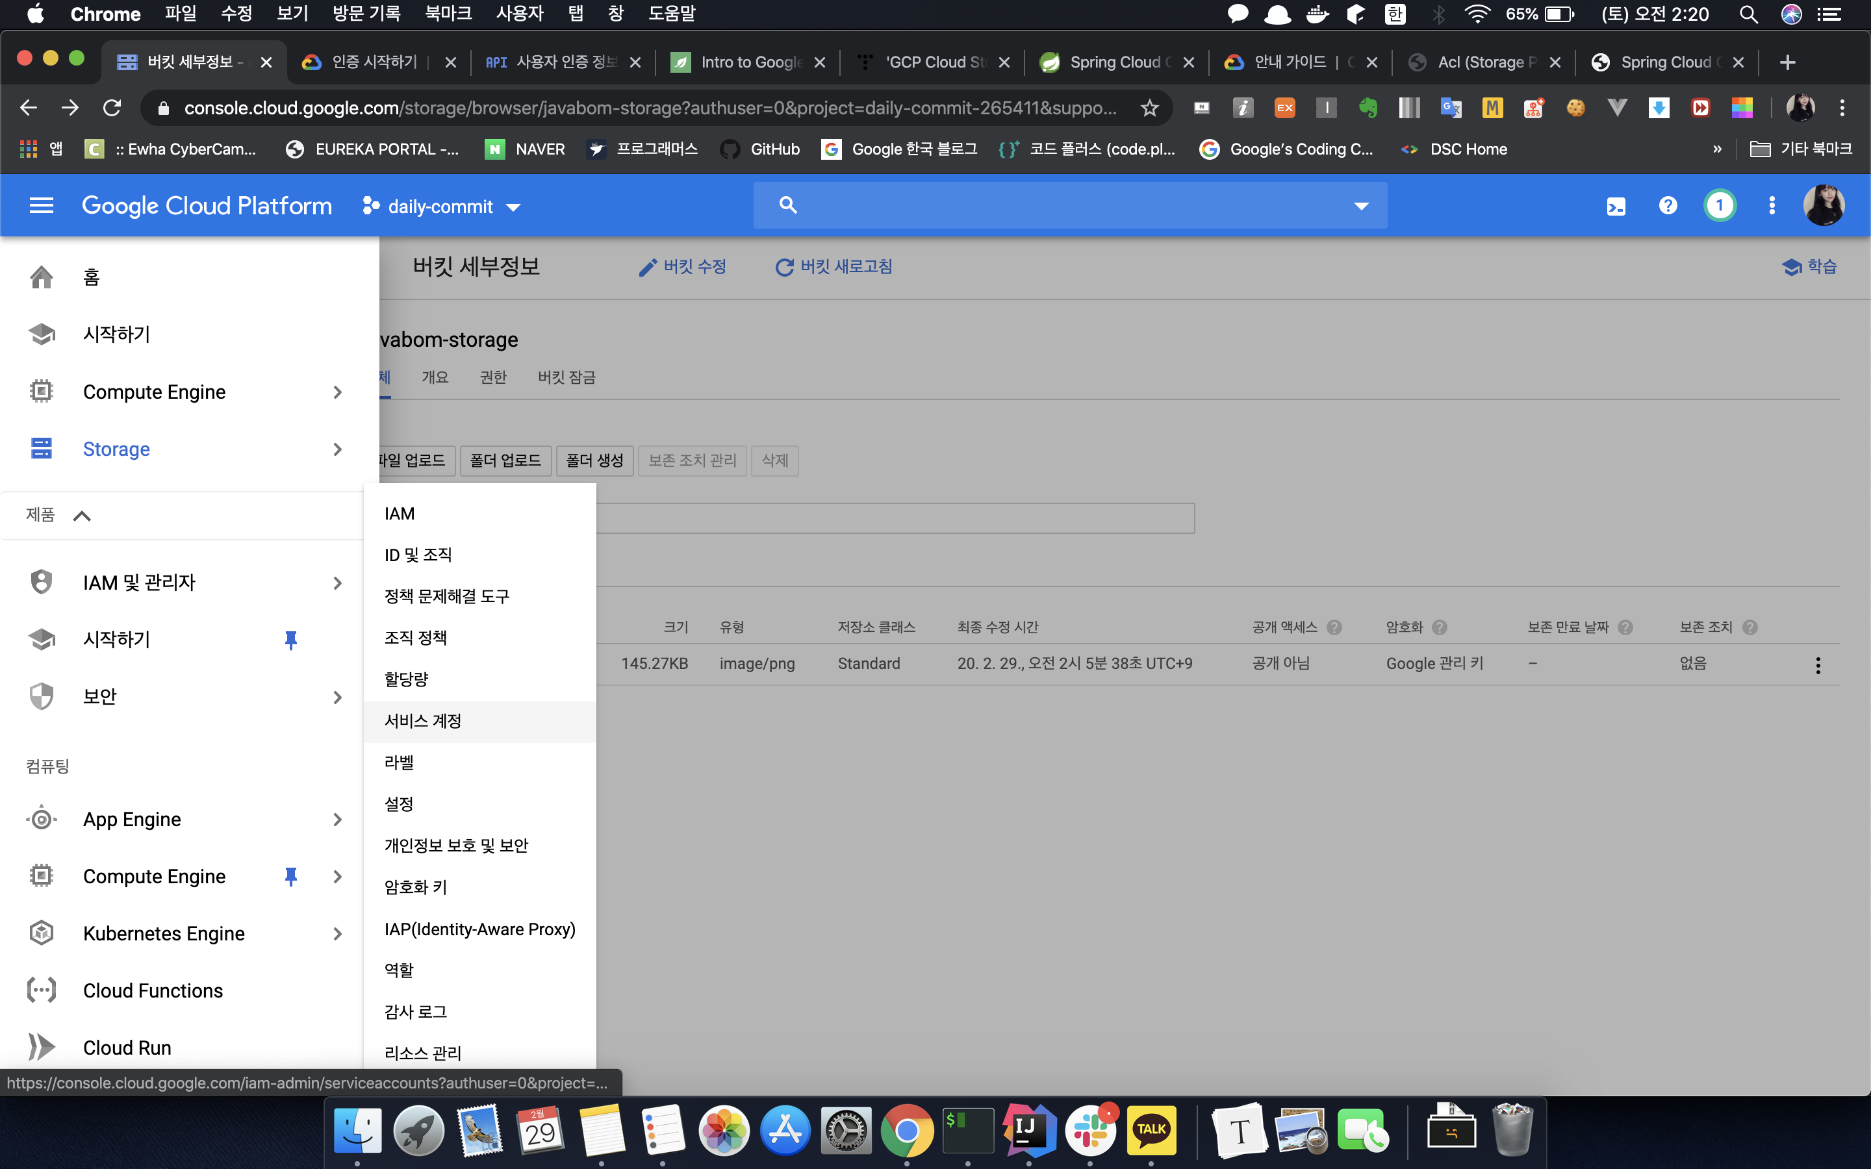The width and height of the screenshot is (1871, 1169).
Task: Click the Cloud Run icon
Action: pos(41,1047)
